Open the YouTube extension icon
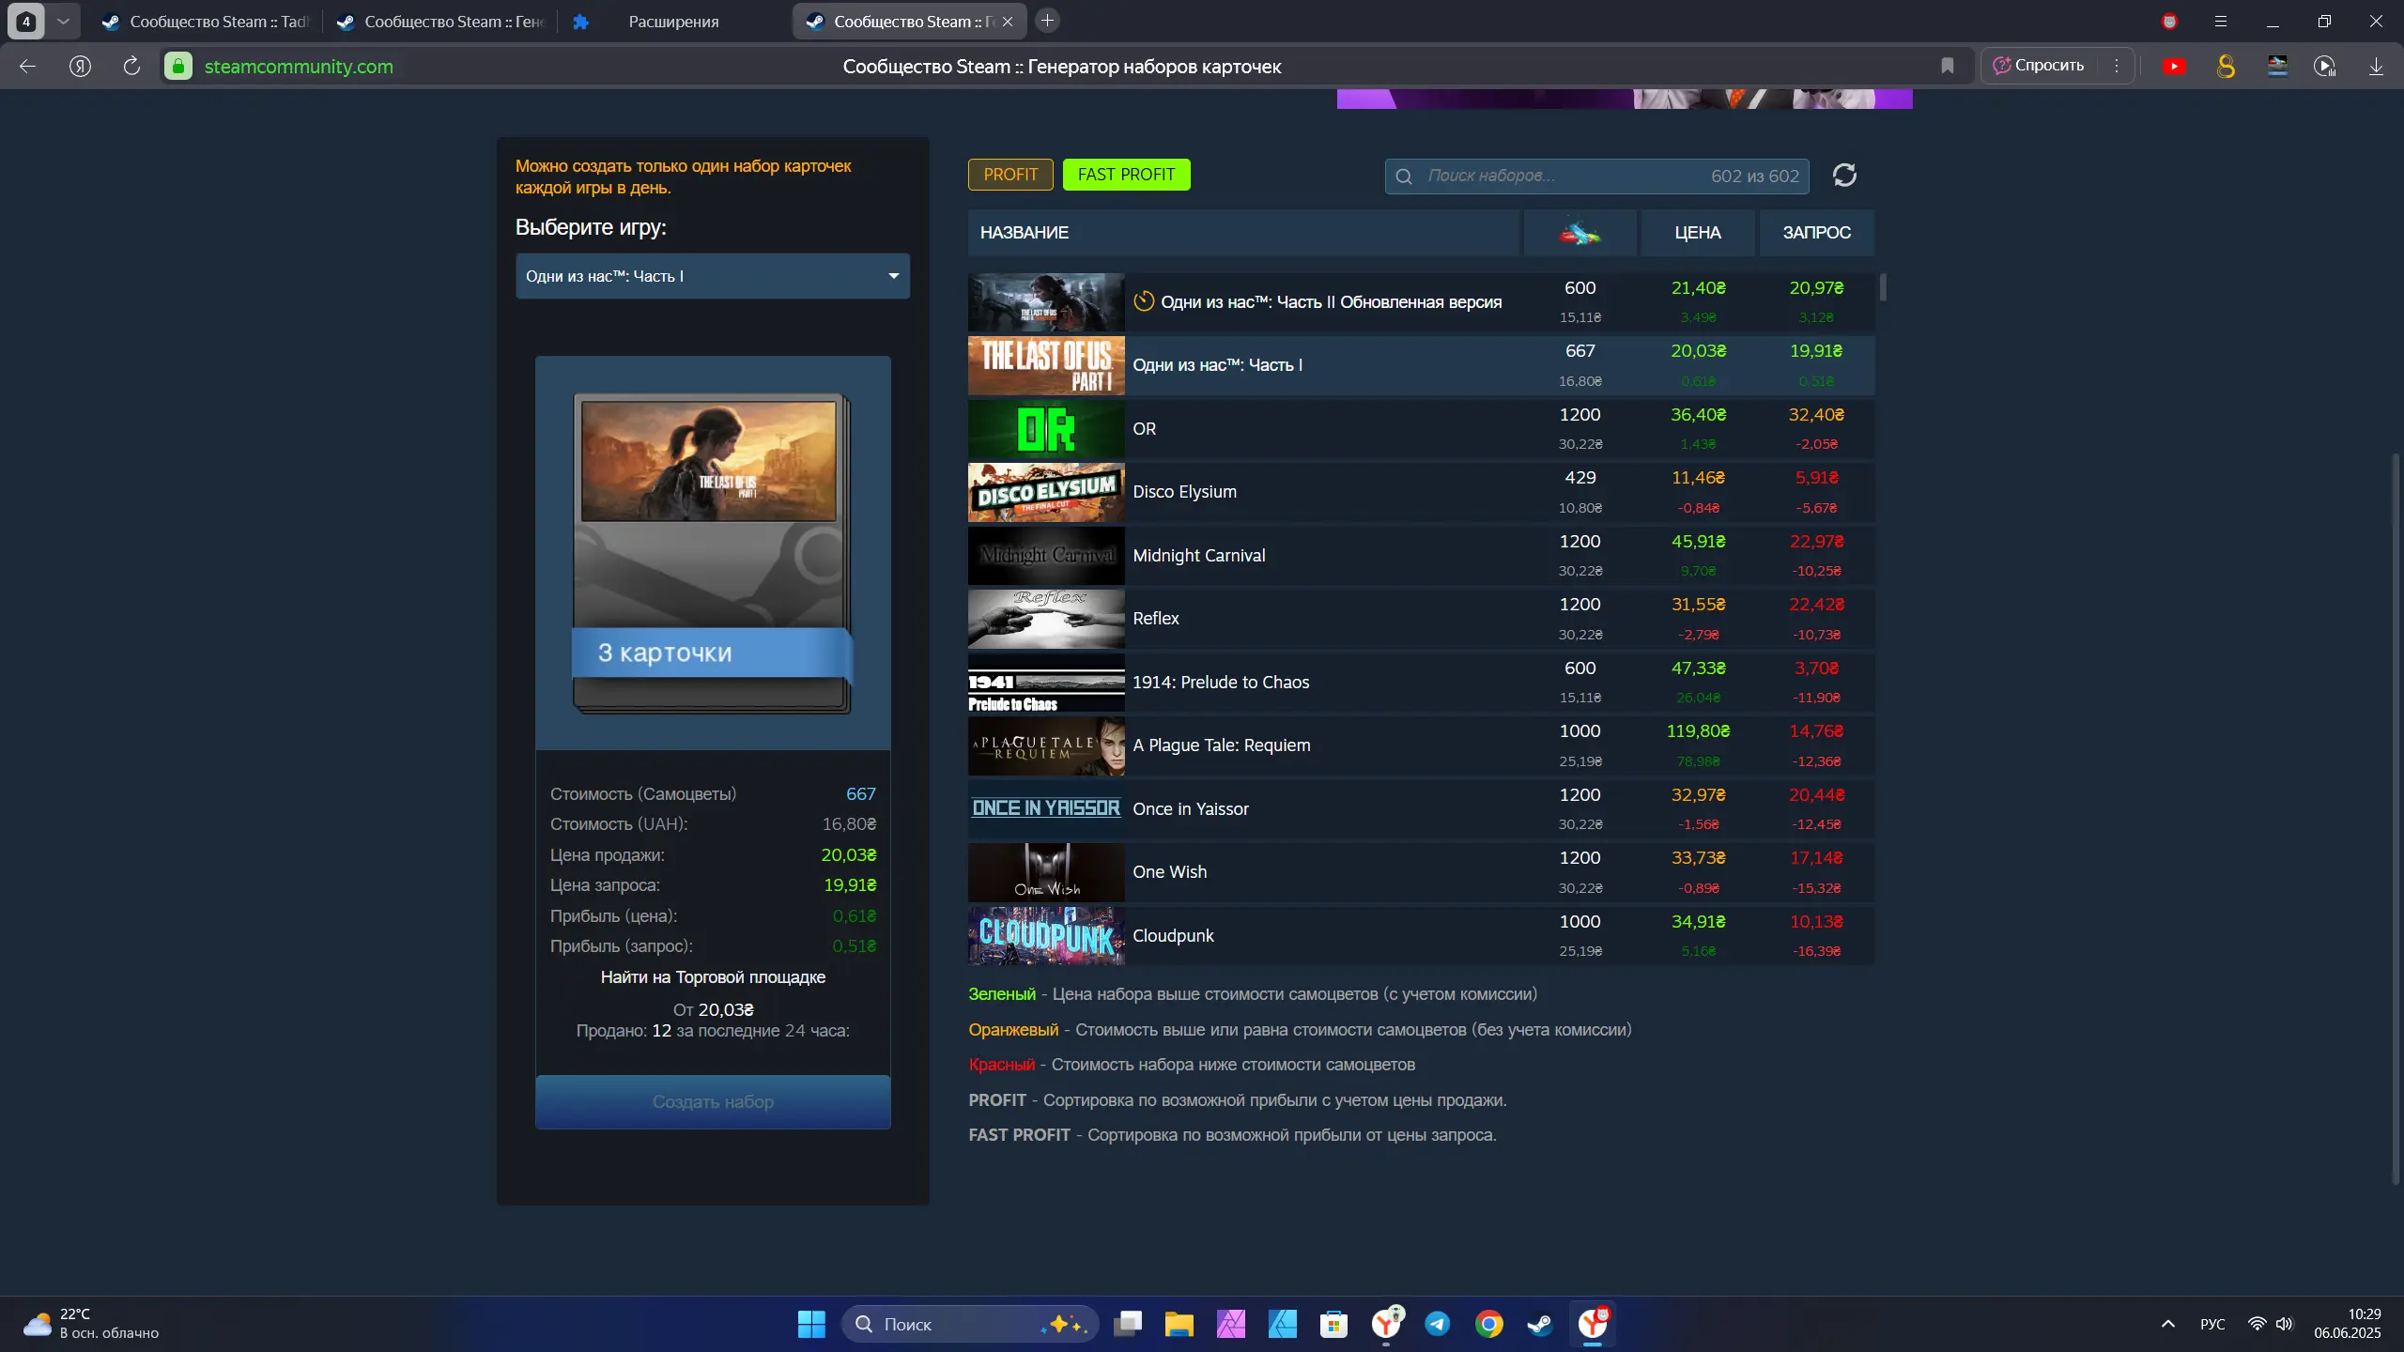 pos(2174,66)
